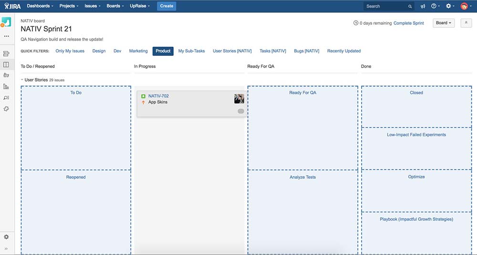The width and height of the screenshot is (477, 255).
Task: Click the Optimize drop zone
Action: tap(416, 191)
